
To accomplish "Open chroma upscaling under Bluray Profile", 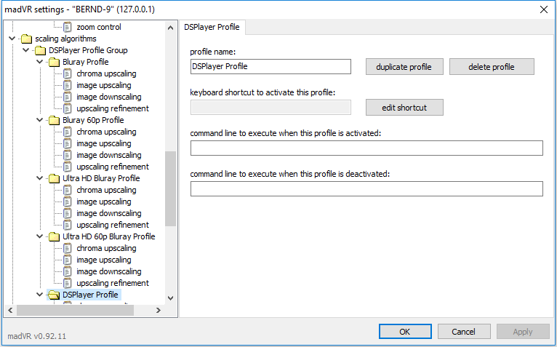I will [x=107, y=73].
